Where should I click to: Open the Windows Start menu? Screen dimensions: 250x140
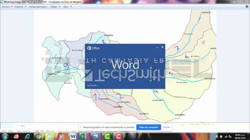pos(5,136)
